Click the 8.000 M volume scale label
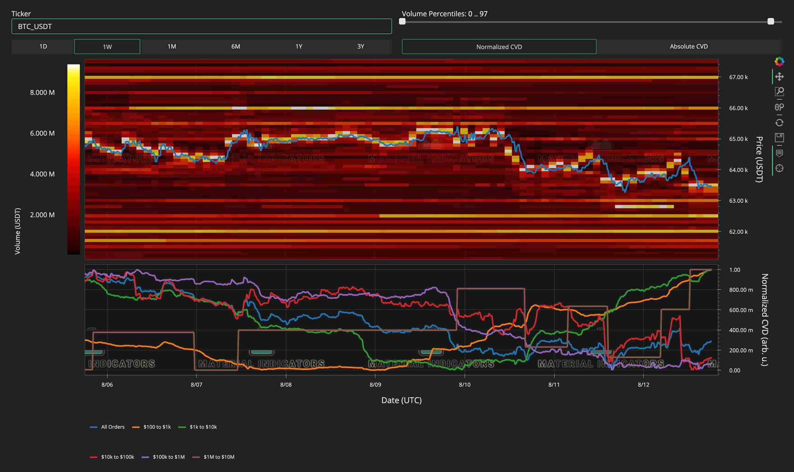Image resolution: width=794 pixels, height=472 pixels. 42,92
